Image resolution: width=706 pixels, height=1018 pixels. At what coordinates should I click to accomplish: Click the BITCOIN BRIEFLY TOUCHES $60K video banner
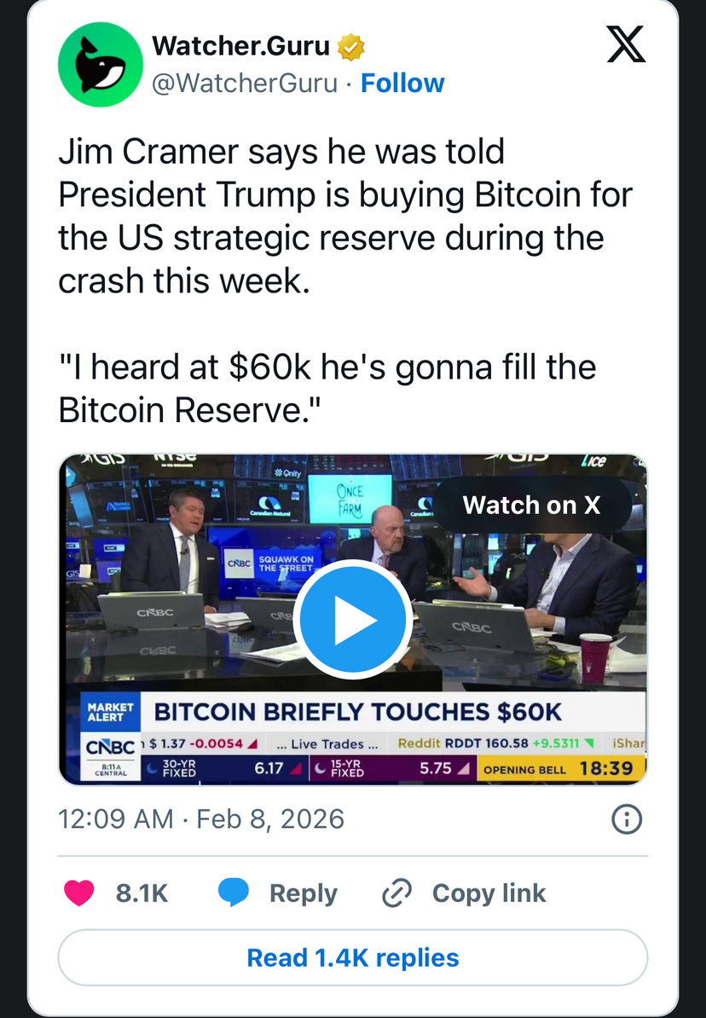pyautogui.click(x=357, y=711)
